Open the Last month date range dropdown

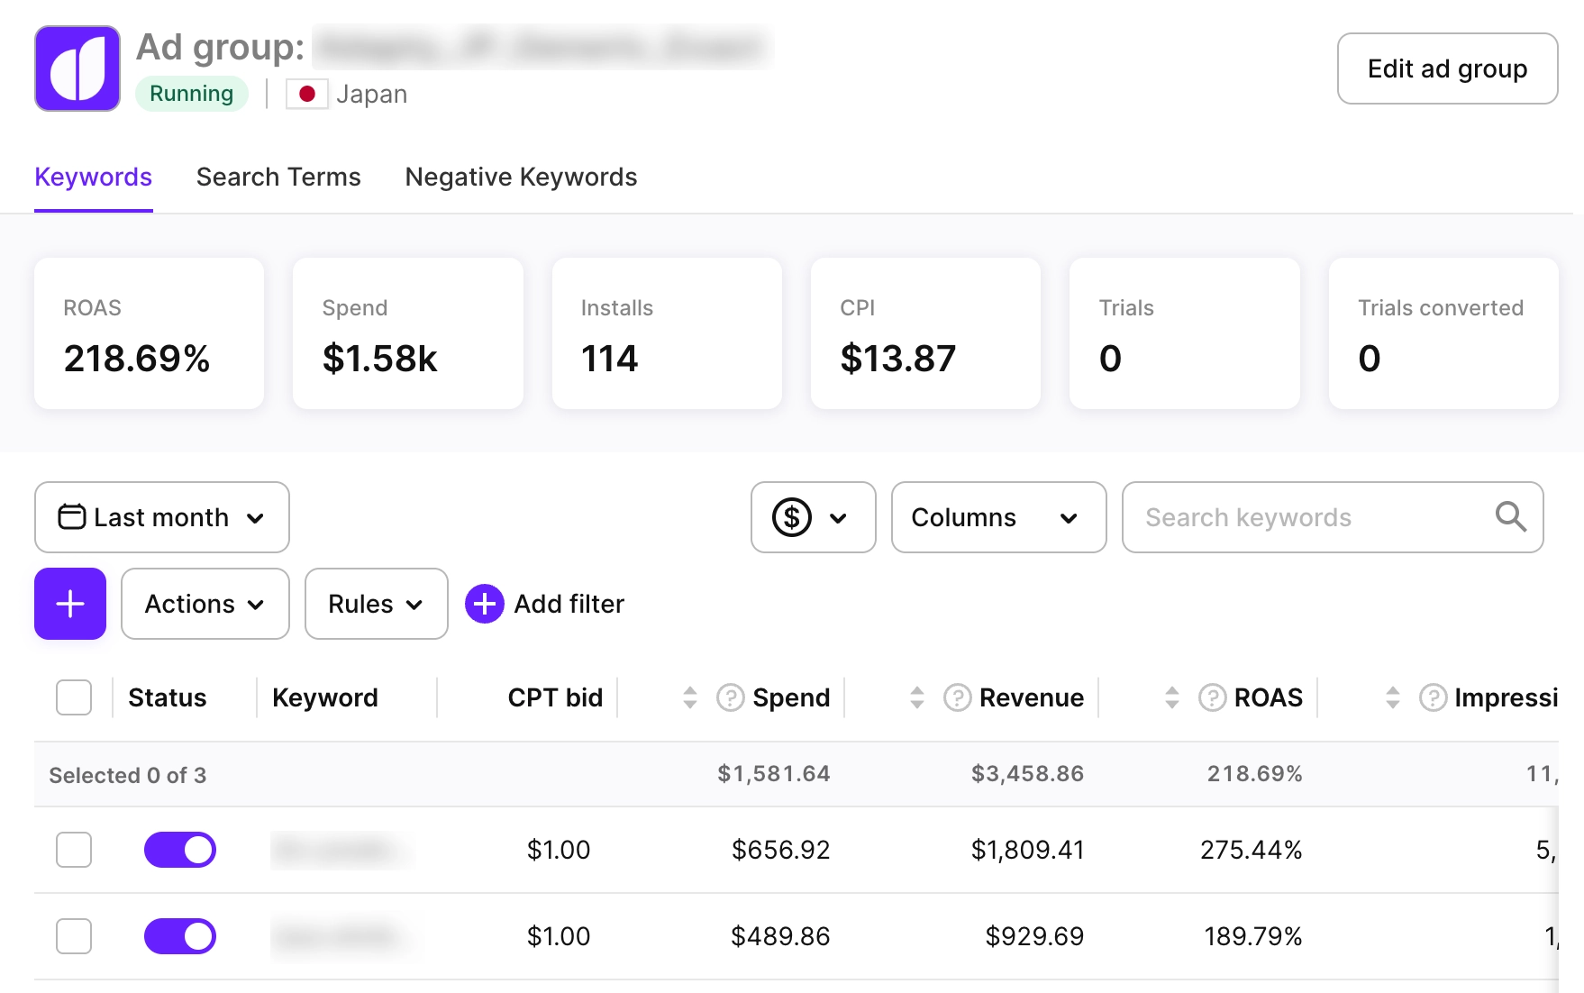(162, 517)
